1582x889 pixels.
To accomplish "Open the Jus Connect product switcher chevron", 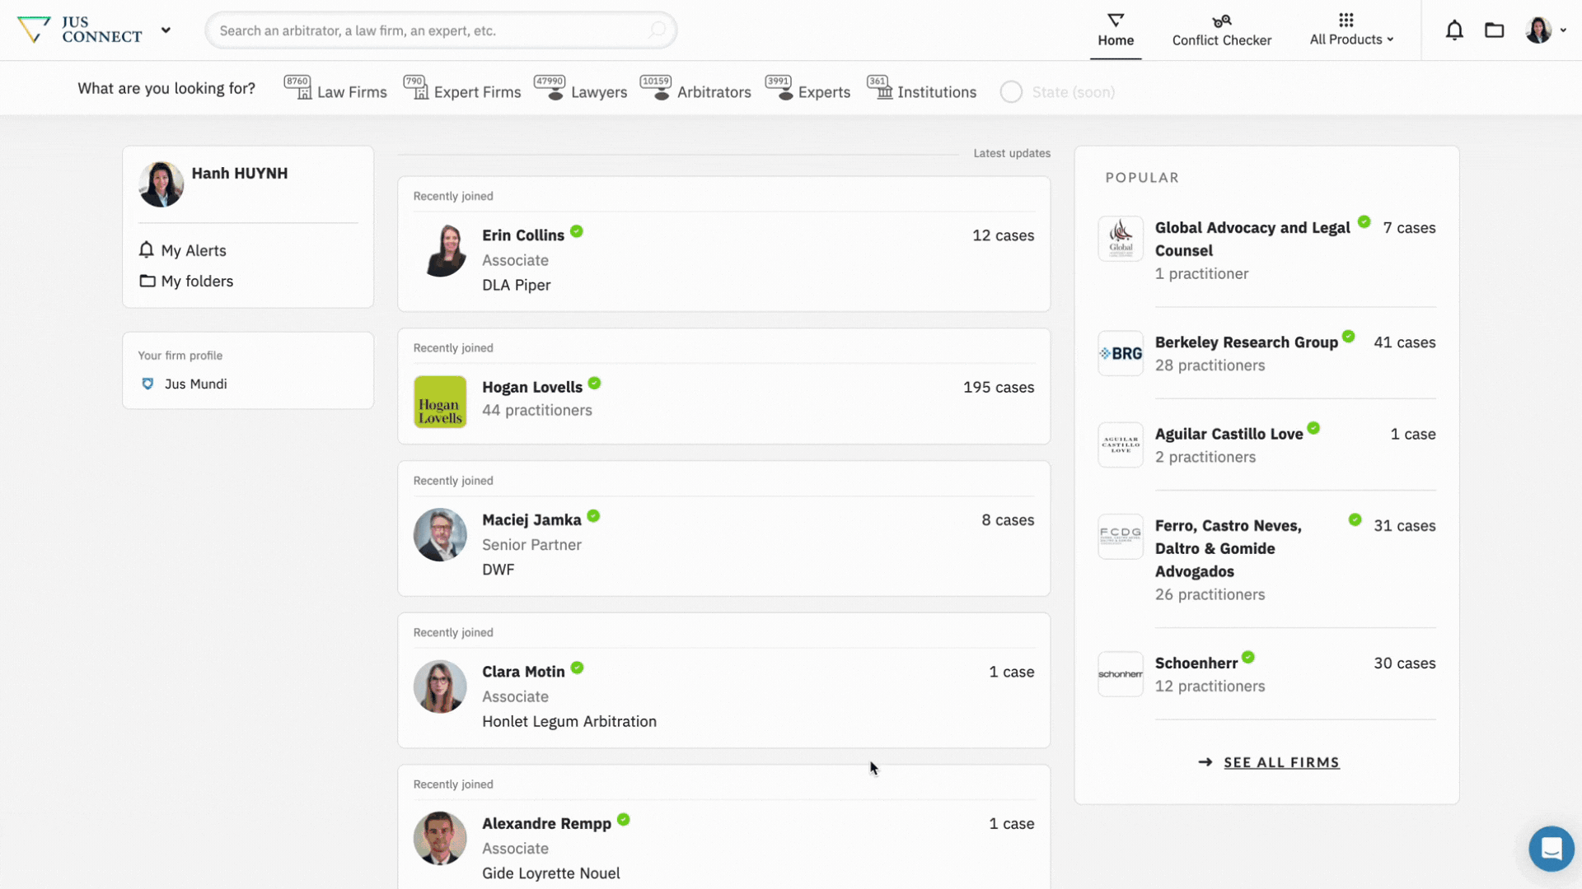I will (x=166, y=30).
